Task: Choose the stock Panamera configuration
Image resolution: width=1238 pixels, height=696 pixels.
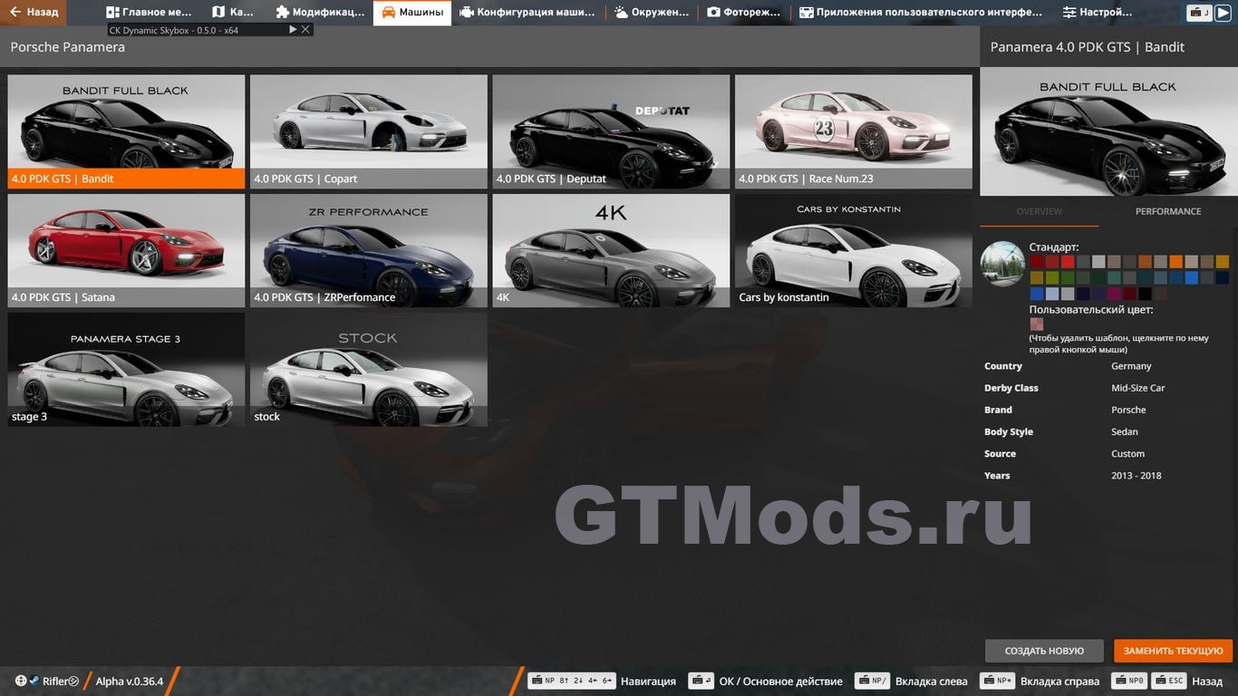Action: pos(369,370)
